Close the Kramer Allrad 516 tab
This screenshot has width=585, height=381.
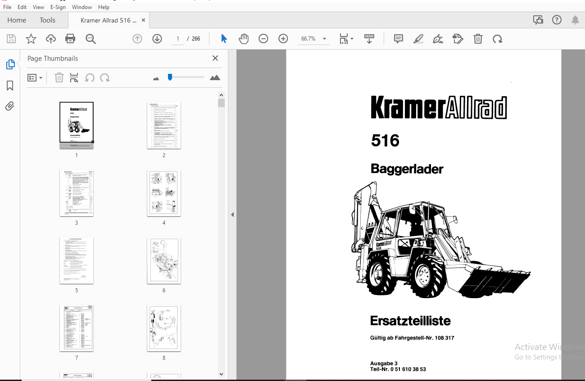144,20
